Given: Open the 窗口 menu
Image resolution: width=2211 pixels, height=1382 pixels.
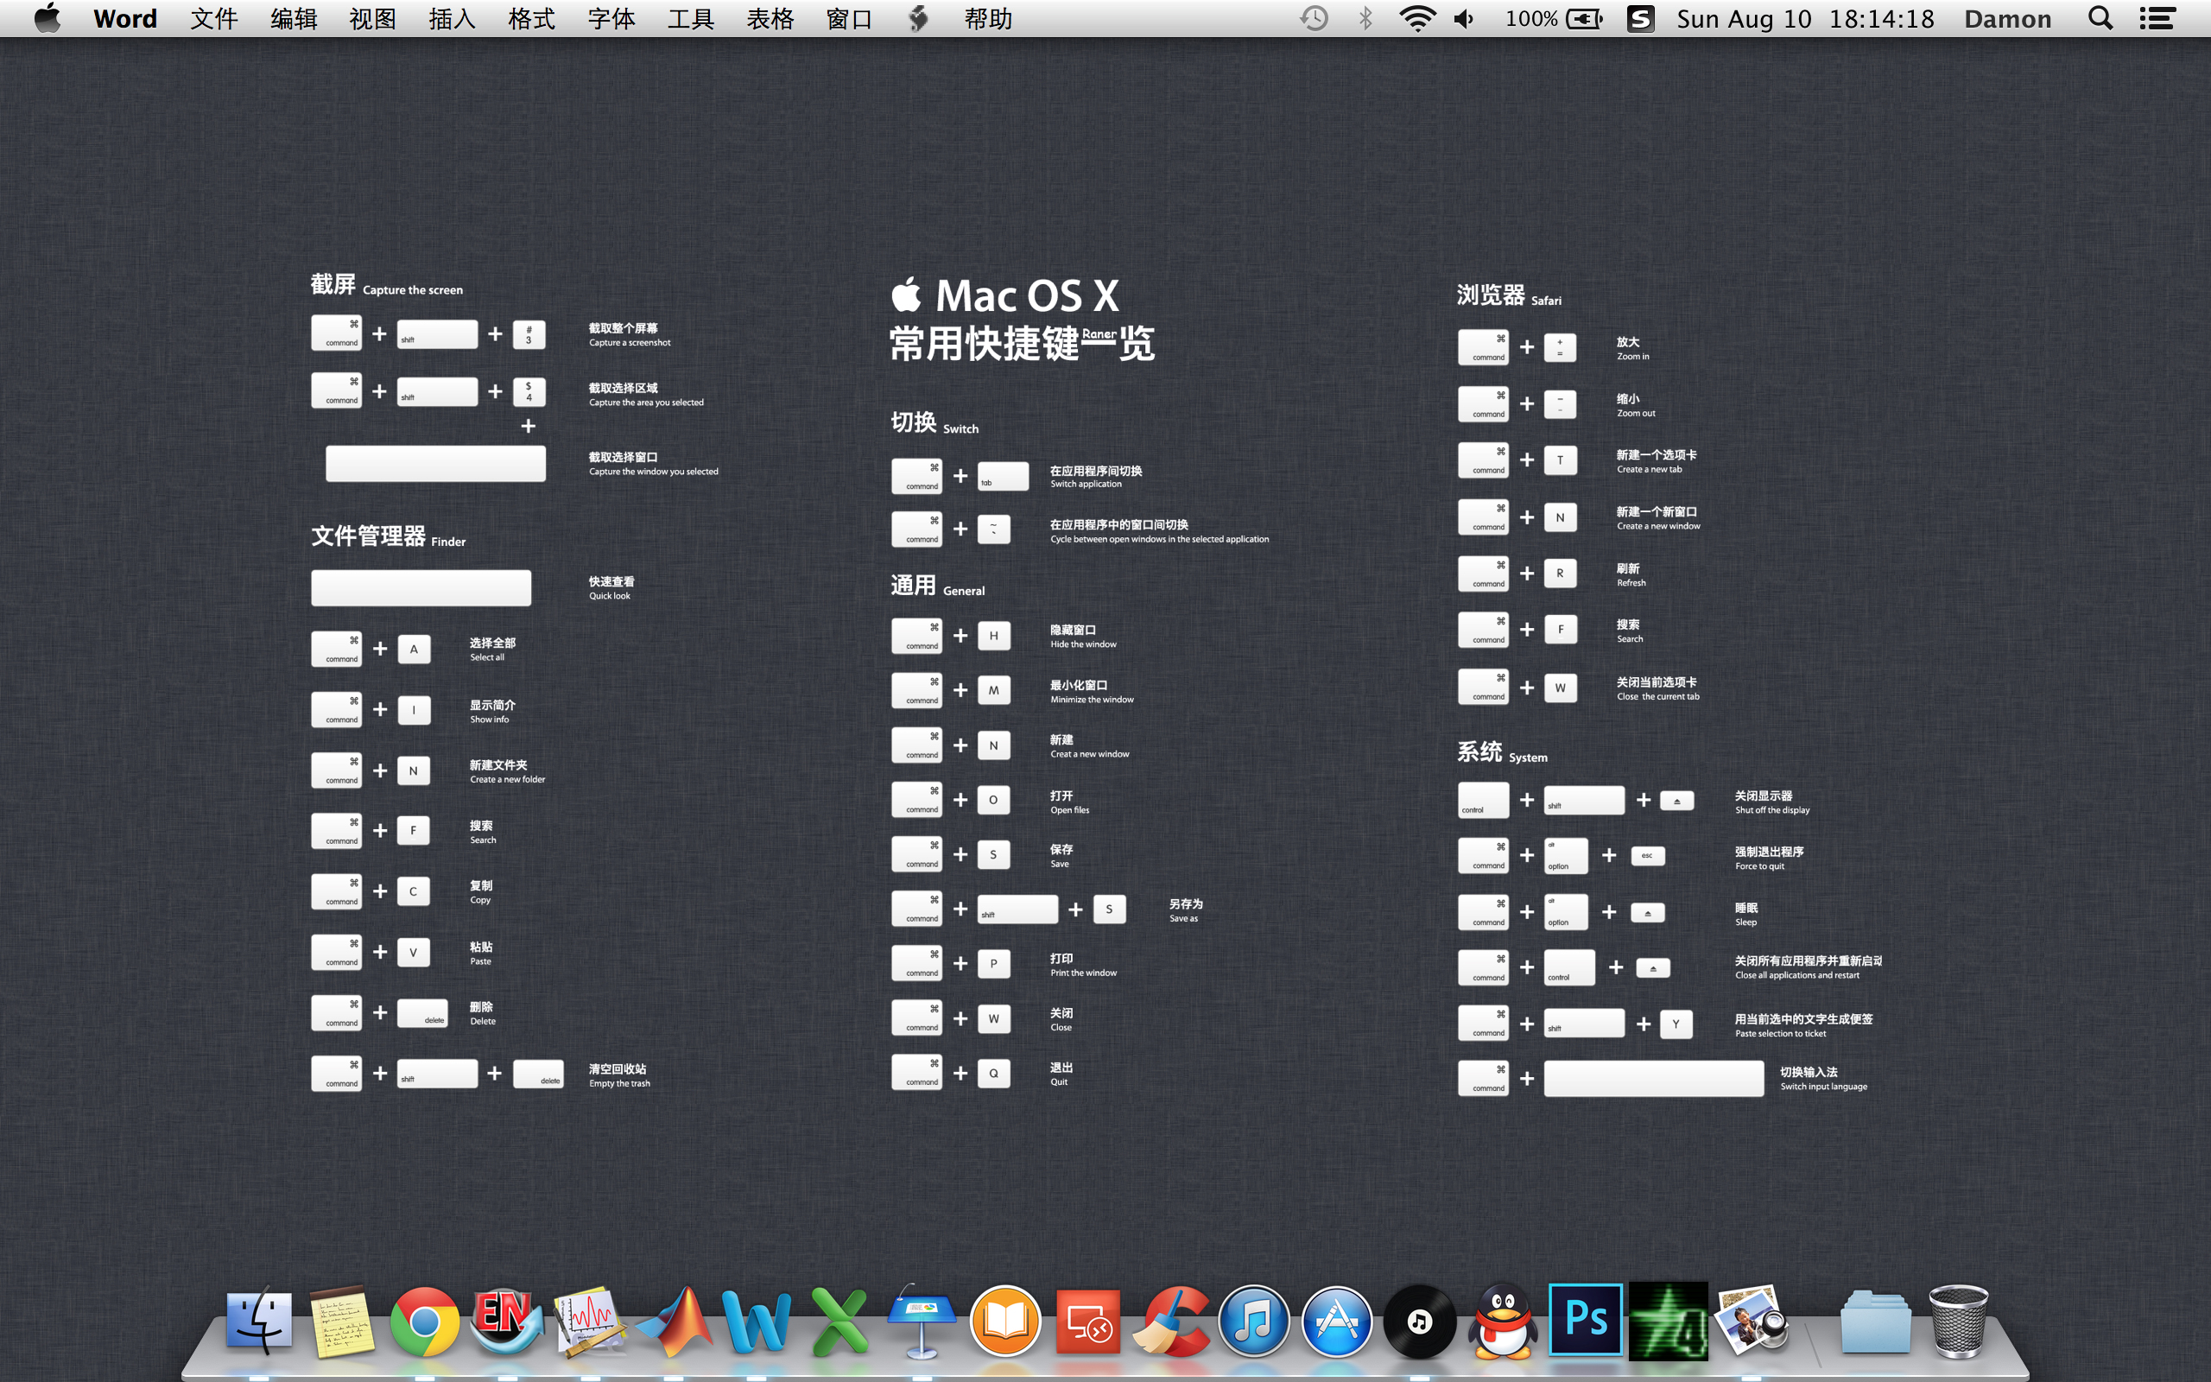Looking at the screenshot, I should (850, 18).
